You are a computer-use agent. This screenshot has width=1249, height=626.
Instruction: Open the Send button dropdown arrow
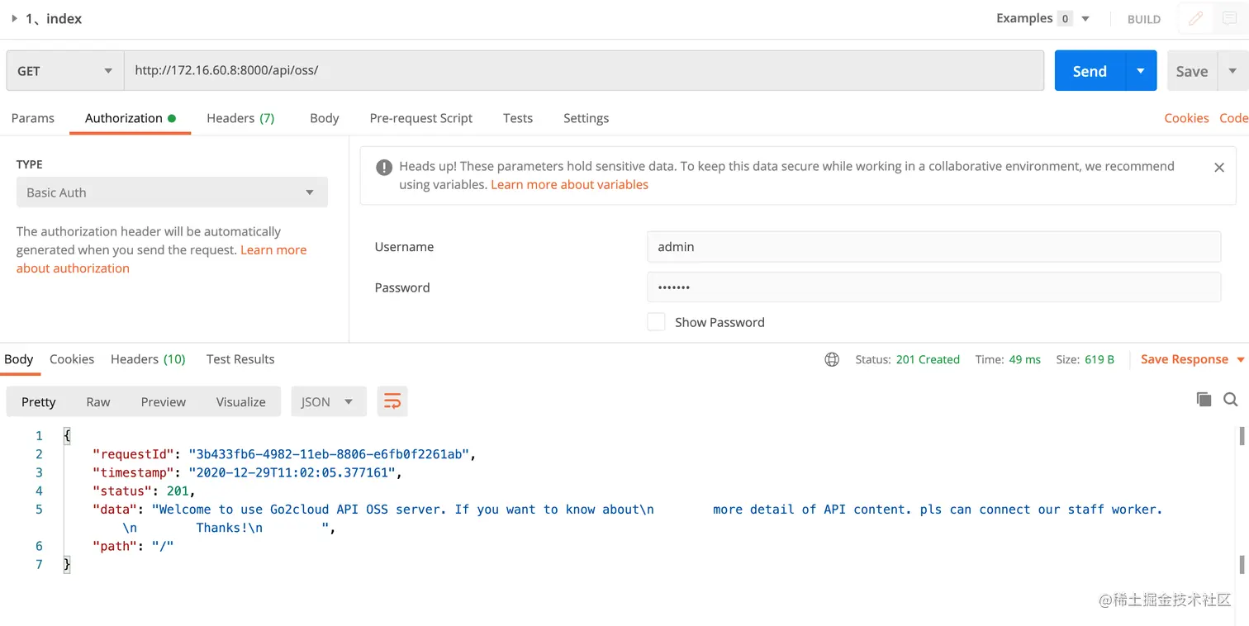click(x=1141, y=71)
